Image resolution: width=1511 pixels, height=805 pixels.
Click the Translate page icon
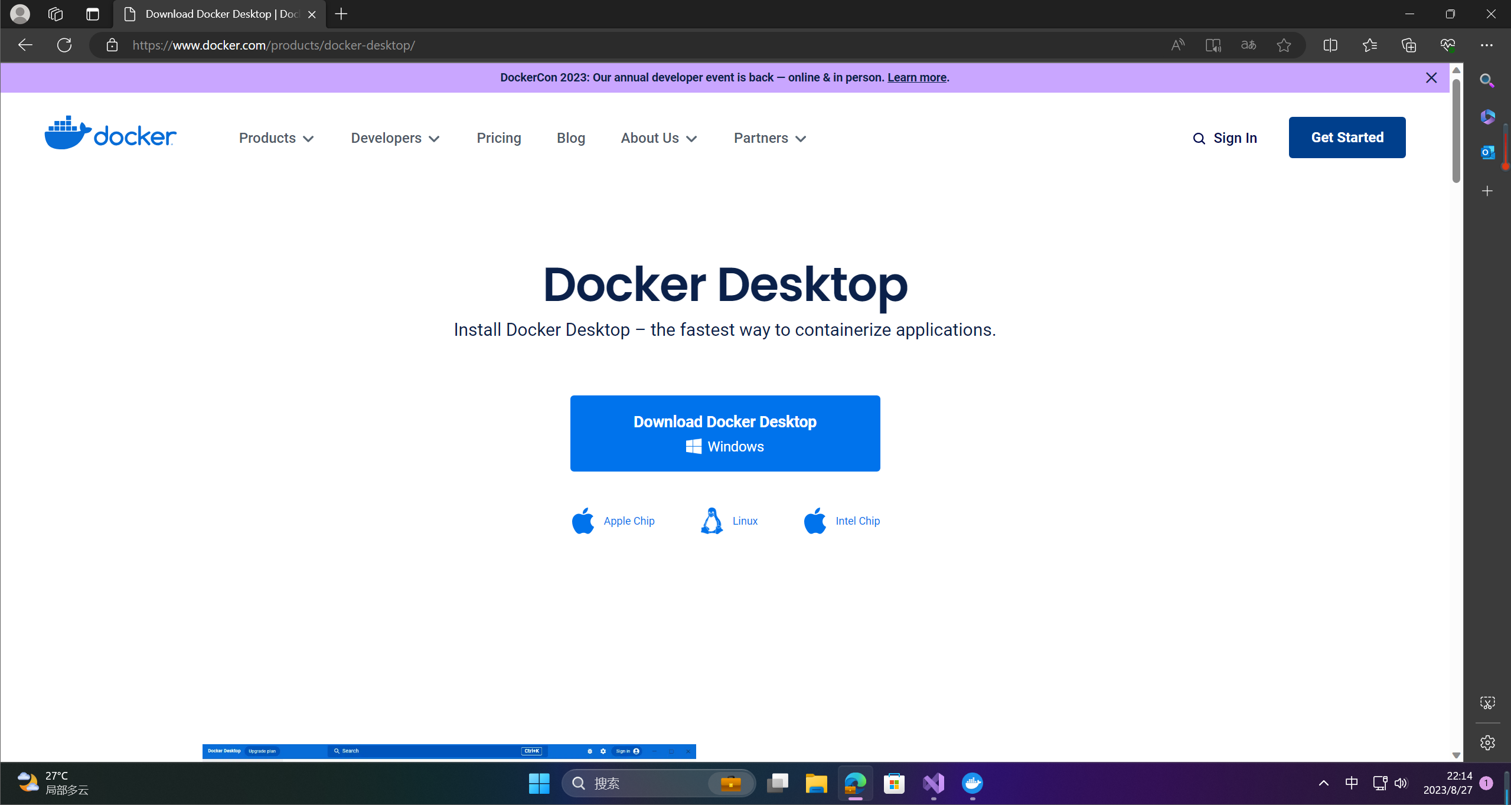click(x=1248, y=45)
